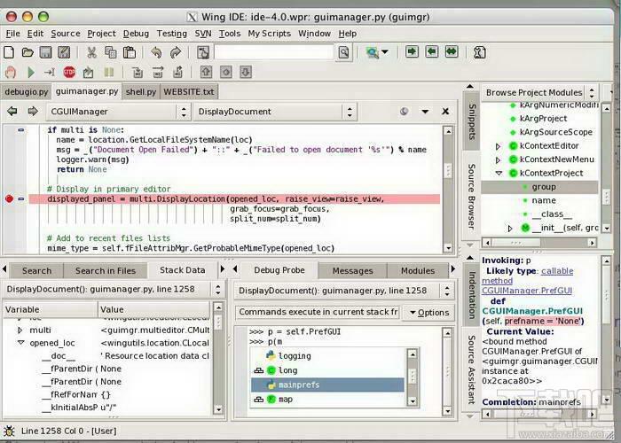Stop debugging with the red STOP icon
Screen dimensions: 621x443
point(69,72)
